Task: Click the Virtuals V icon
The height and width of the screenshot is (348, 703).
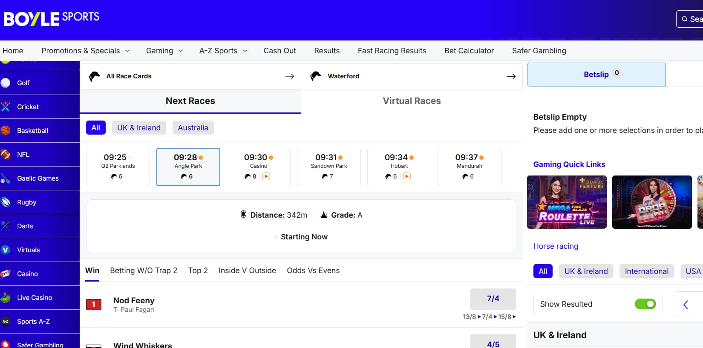Action: 6,250
